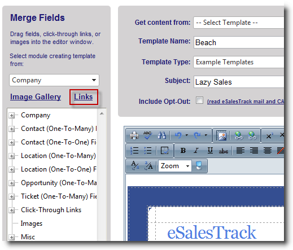The height and width of the screenshot is (250, 293).
Task: Open Find and Replace binoculars icon
Action: click(x=161, y=135)
